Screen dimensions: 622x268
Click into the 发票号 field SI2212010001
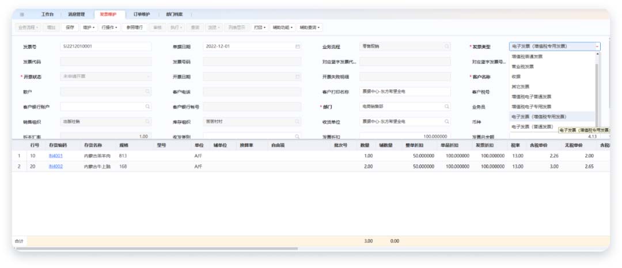point(105,47)
